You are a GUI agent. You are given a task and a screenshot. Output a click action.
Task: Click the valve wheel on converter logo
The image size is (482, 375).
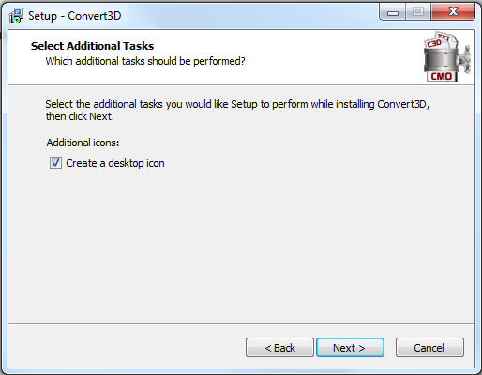tap(464, 60)
